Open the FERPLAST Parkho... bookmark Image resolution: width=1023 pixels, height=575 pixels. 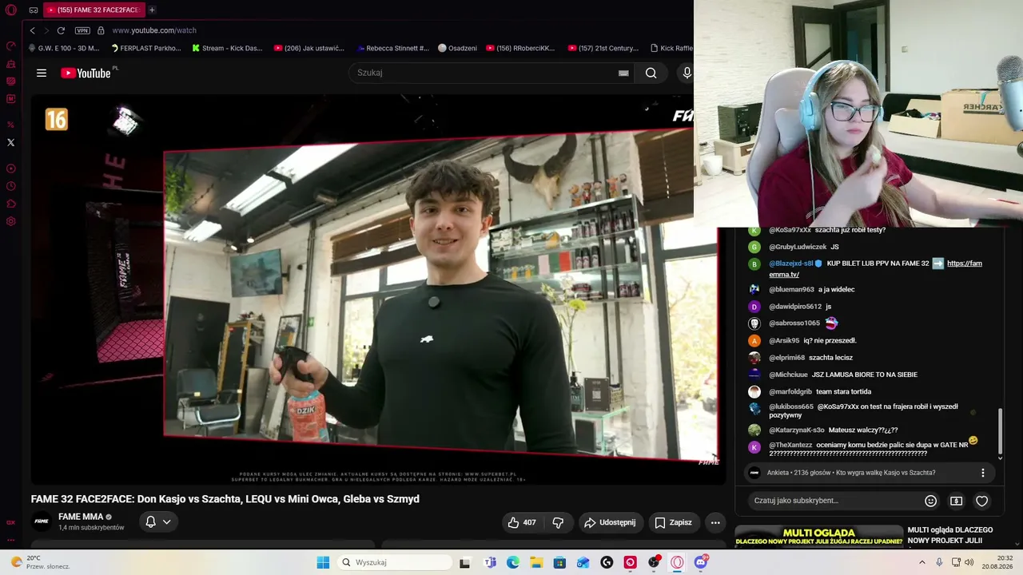pos(145,48)
